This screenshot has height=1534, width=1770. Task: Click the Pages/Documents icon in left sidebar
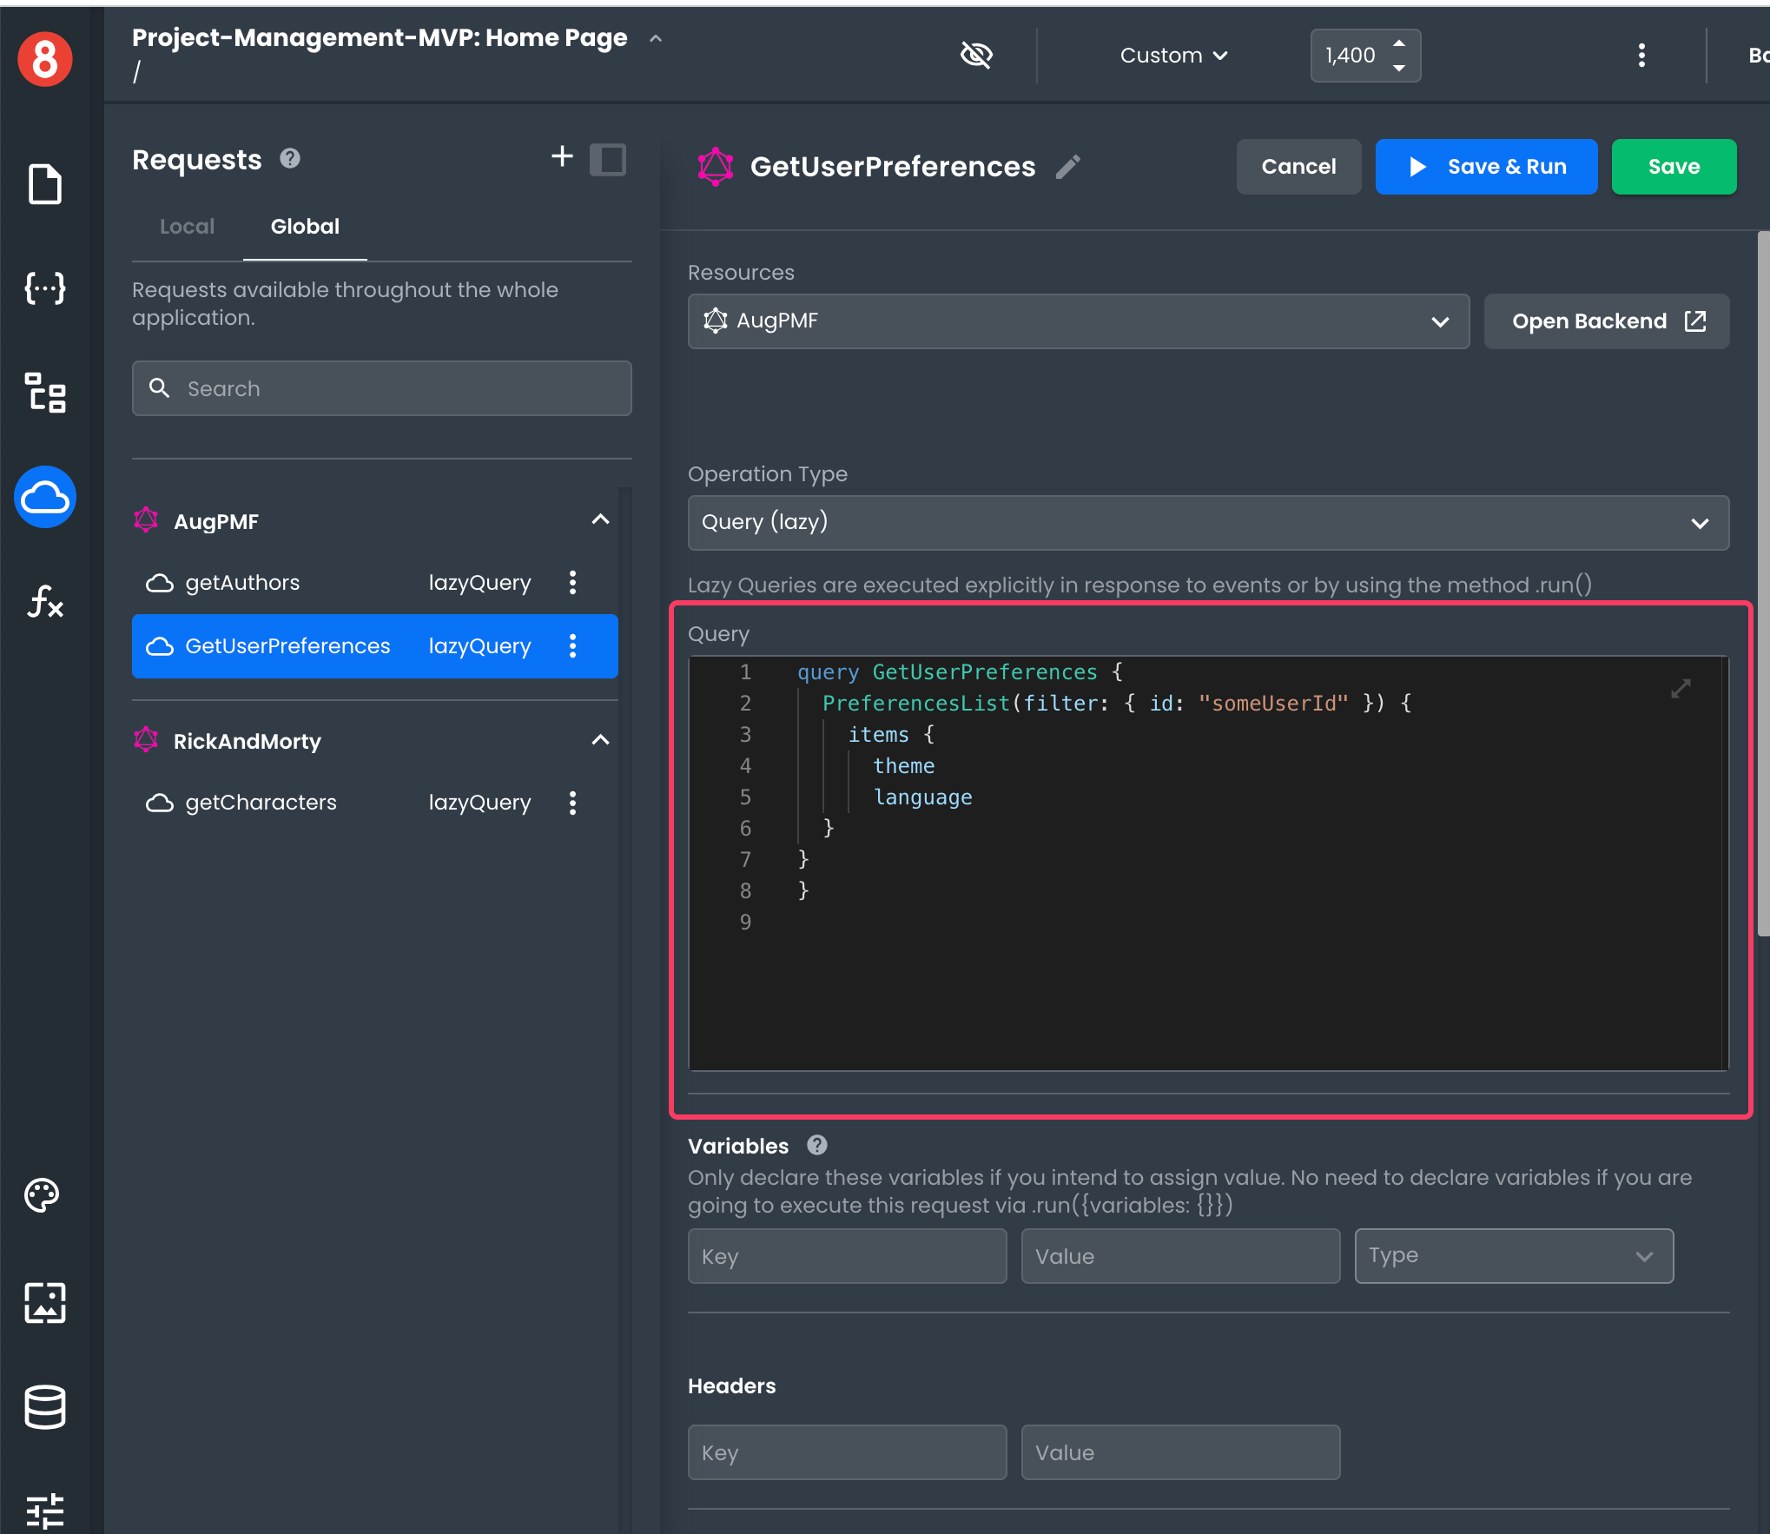[45, 182]
